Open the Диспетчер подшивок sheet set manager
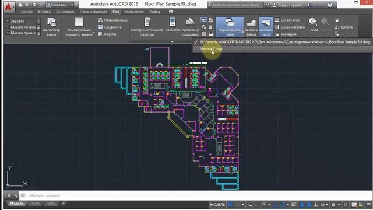Screen dimensions: 373x210 point(190,27)
